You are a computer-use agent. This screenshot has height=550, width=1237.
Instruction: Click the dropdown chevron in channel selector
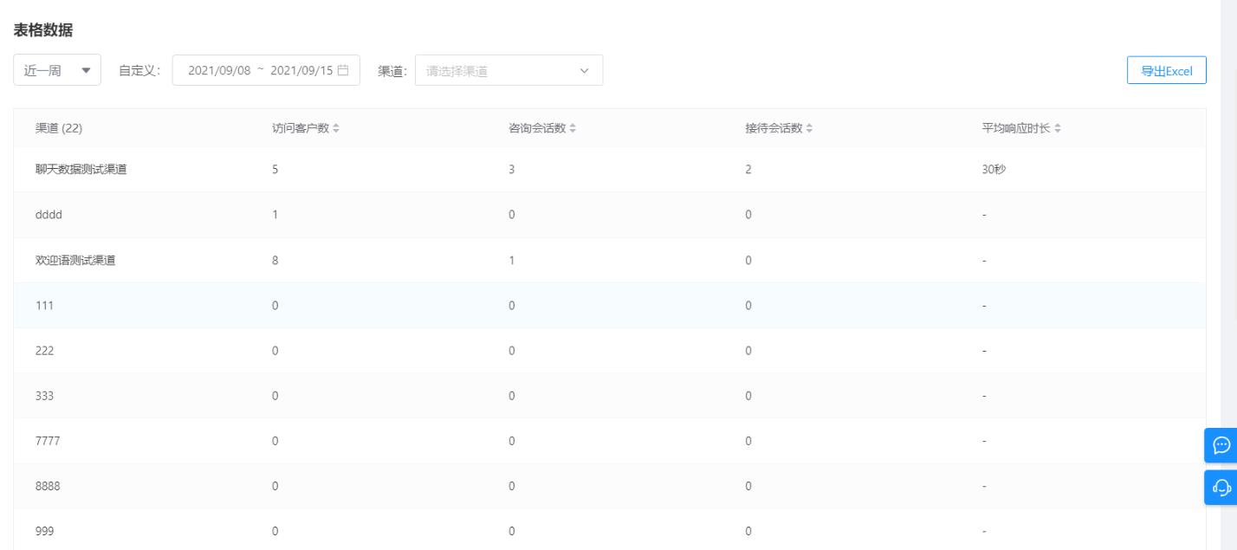pyautogui.click(x=584, y=70)
